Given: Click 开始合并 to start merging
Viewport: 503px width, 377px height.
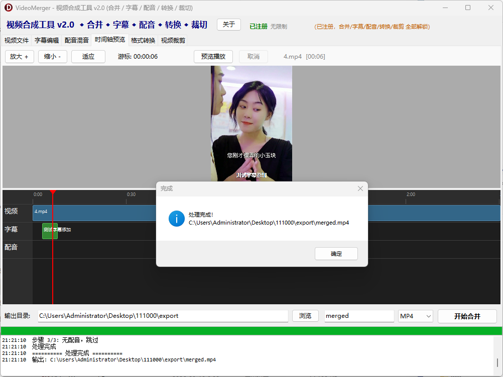Looking at the screenshot, I should tap(467, 316).
